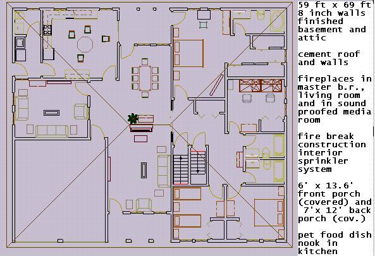Image resolution: width=375 pixels, height=256 pixels.
Task: Click the master bedroom bed
Action: 188,53
